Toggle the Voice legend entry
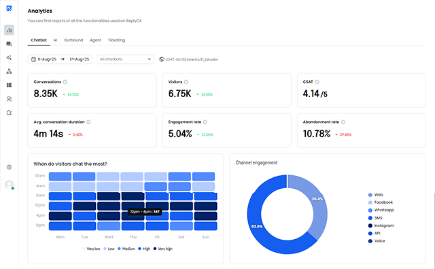This screenshot has width=435, height=269. [x=377, y=240]
